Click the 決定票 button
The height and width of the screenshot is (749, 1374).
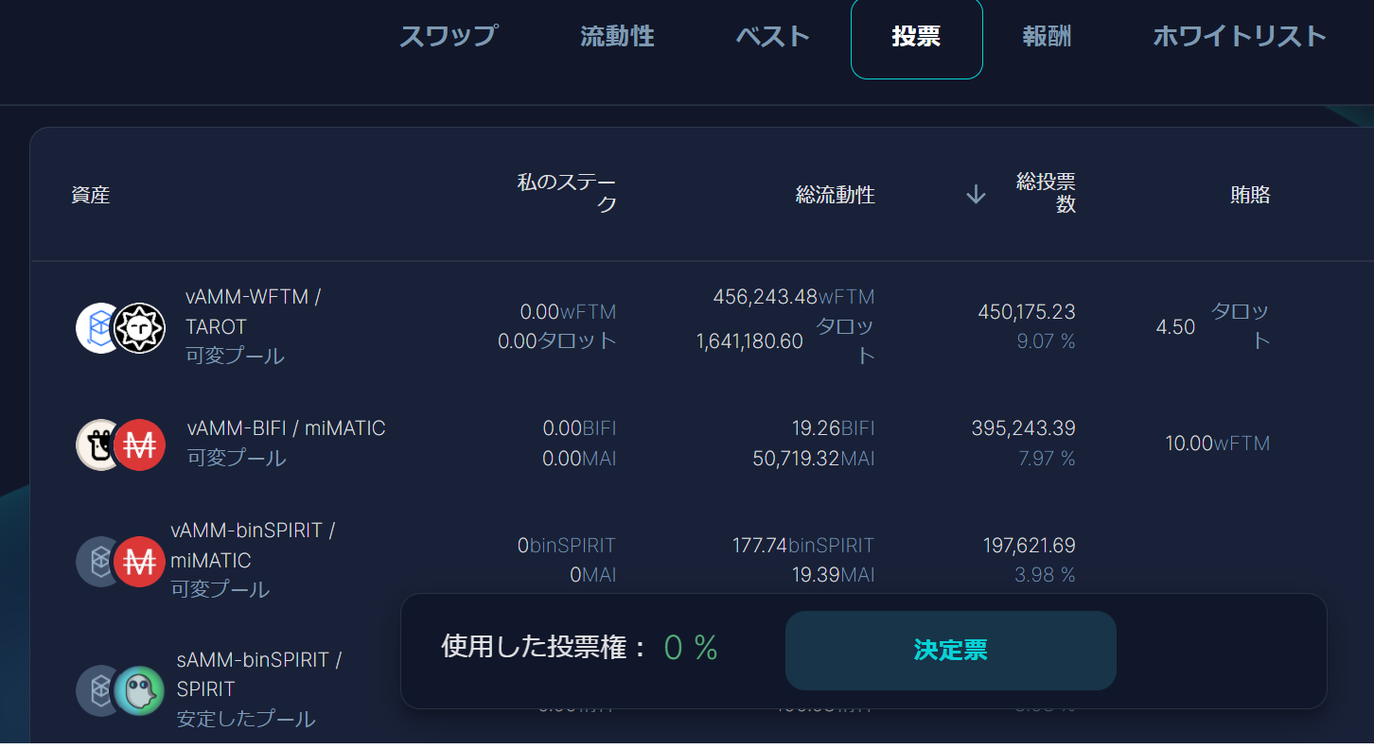coord(951,651)
